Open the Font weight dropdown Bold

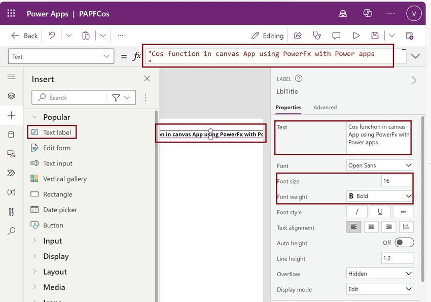click(380, 196)
